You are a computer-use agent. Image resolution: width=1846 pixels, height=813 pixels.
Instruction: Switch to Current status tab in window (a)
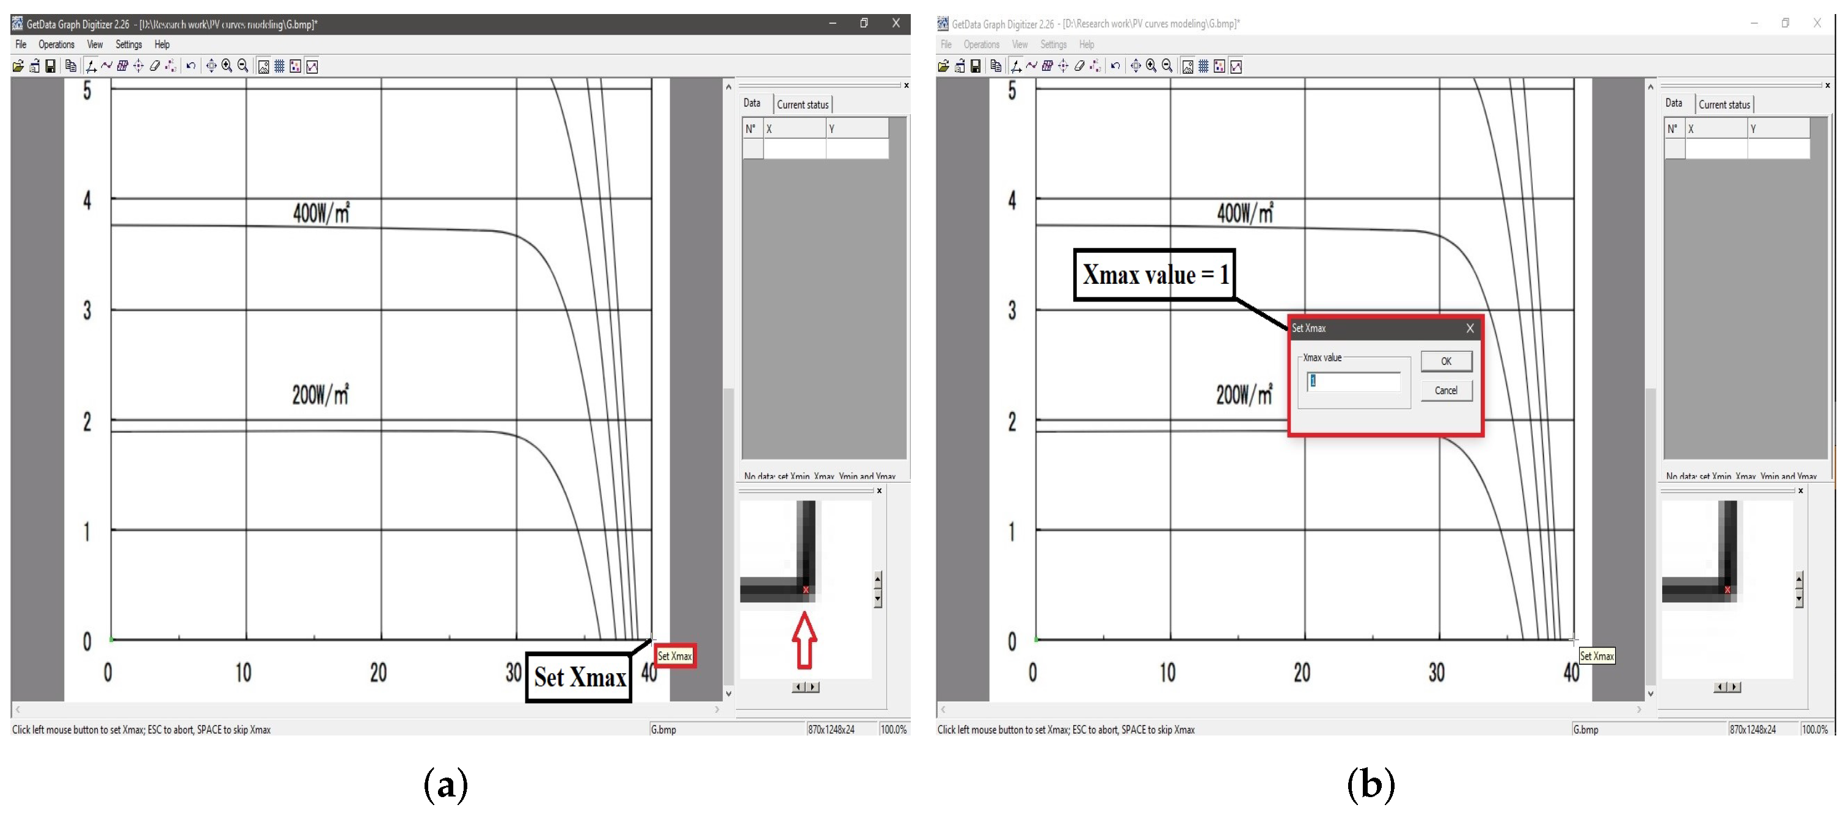coord(803,104)
